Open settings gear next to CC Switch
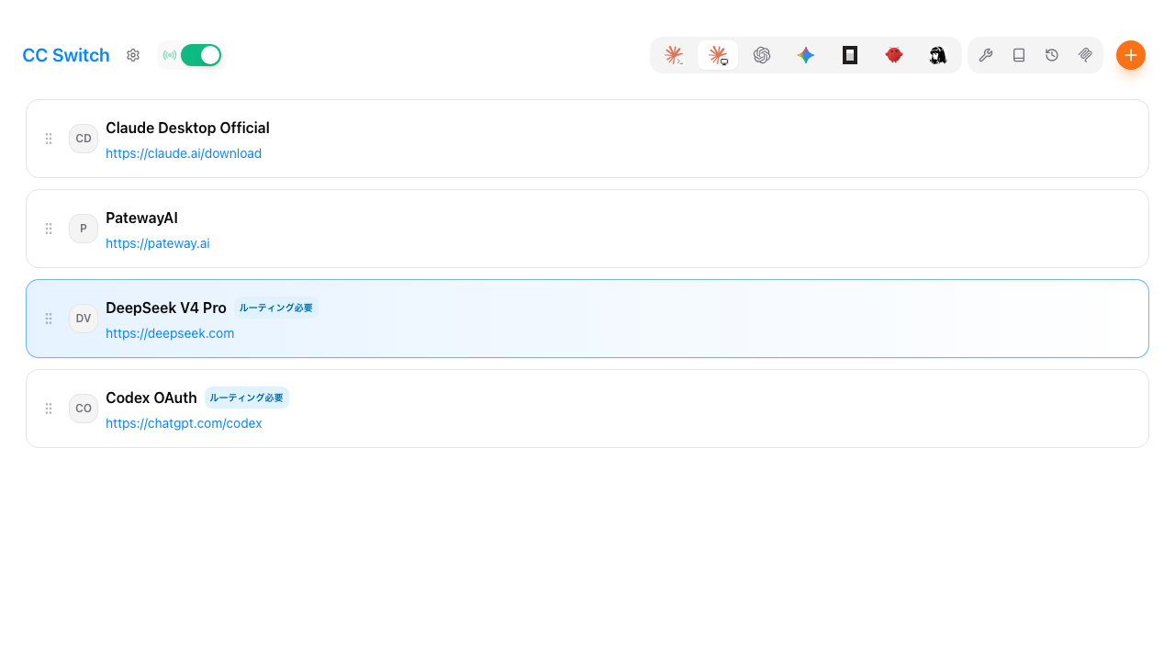This screenshot has height=661, width=1175. [133, 55]
